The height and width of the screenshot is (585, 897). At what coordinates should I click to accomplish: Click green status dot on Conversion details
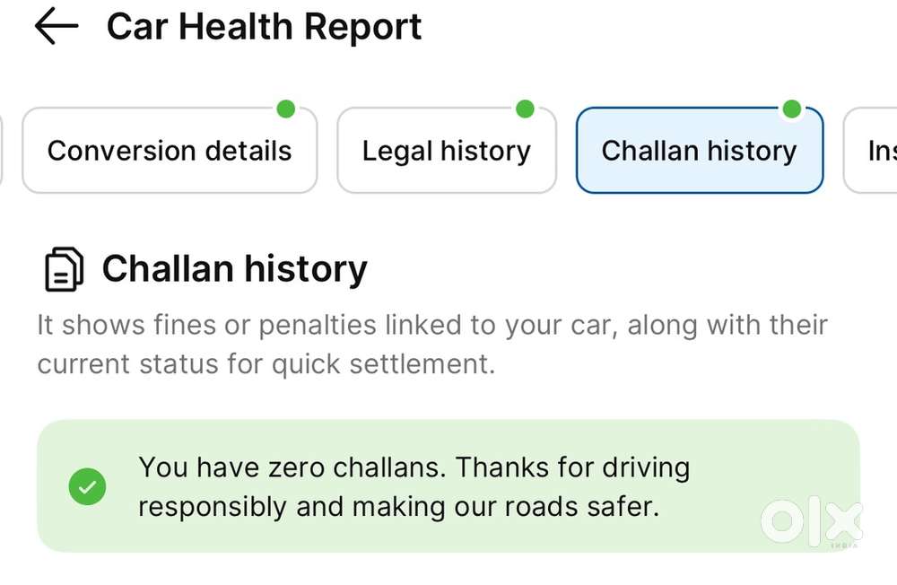285,109
